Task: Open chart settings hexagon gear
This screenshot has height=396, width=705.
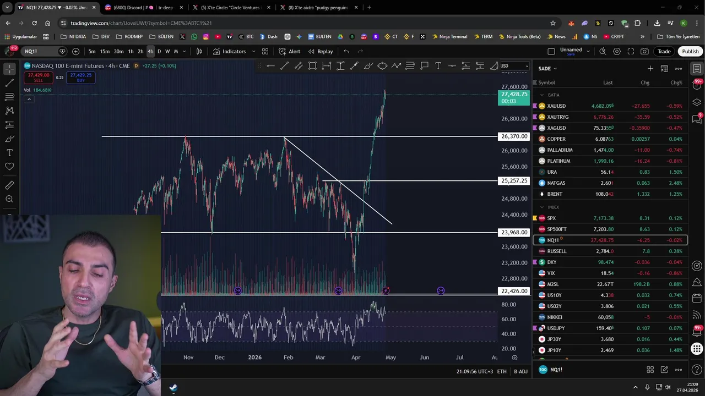Action: (617, 51)
